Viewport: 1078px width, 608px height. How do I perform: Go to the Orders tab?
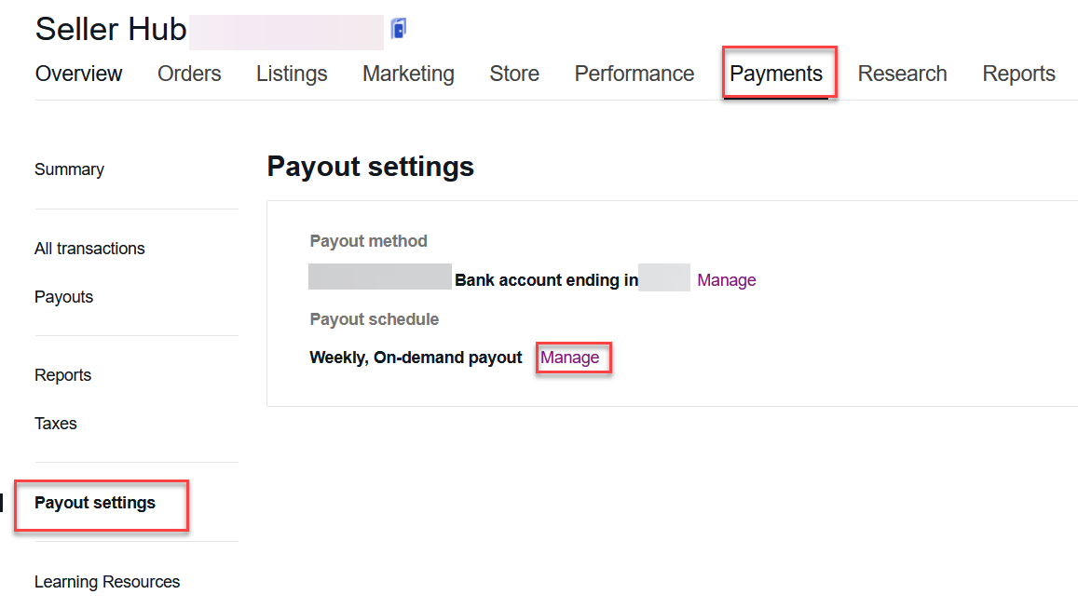[189, 74]
